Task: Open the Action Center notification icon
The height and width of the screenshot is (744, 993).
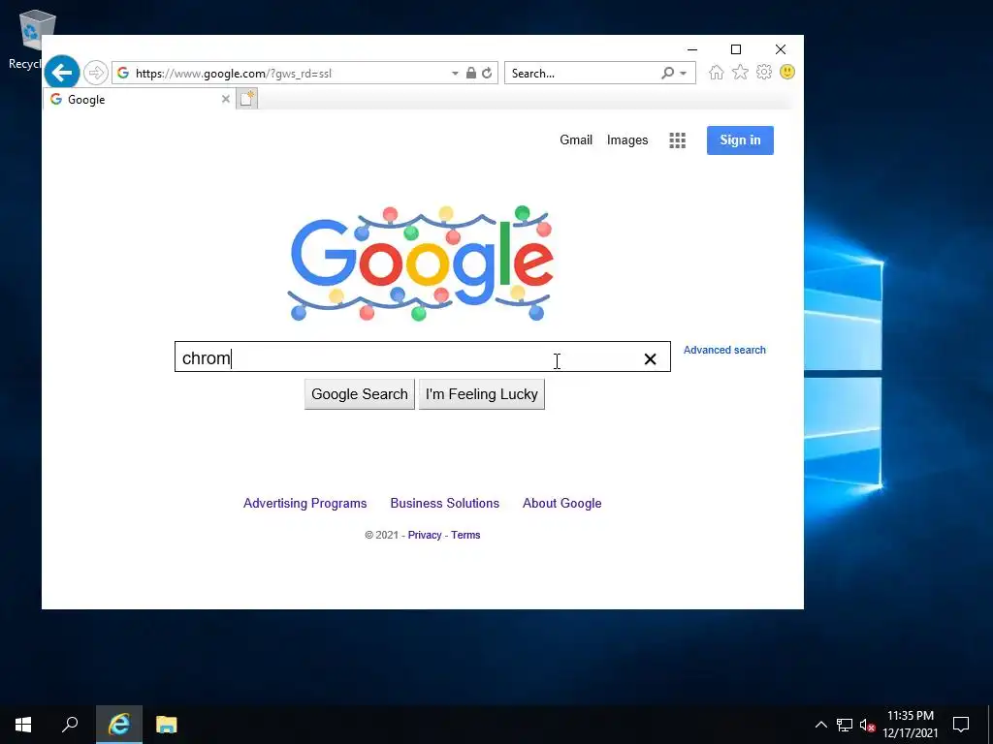Action: click(961, 725)
